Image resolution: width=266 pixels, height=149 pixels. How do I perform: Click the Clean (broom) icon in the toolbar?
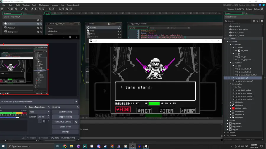43,9
